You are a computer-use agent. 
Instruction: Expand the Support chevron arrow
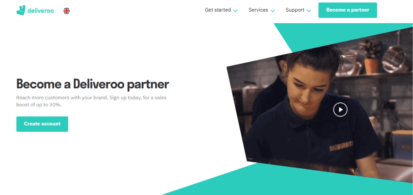tap(309, 11)
